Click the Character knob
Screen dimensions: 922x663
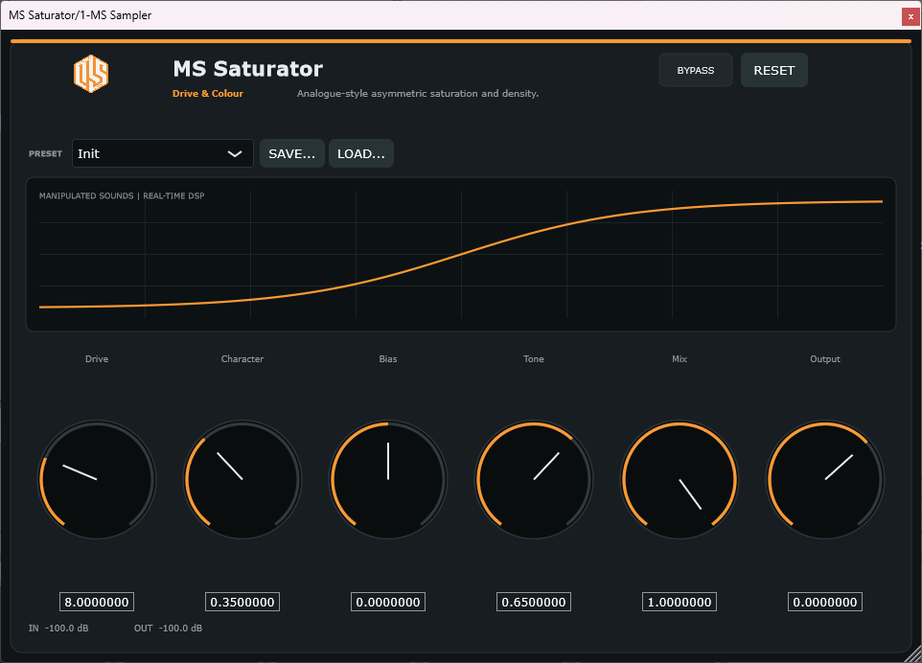click(242, 480)
